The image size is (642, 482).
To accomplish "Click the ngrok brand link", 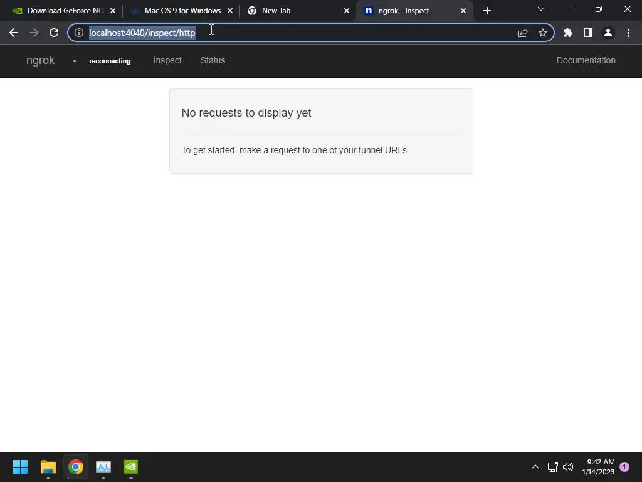I will 40,60.
